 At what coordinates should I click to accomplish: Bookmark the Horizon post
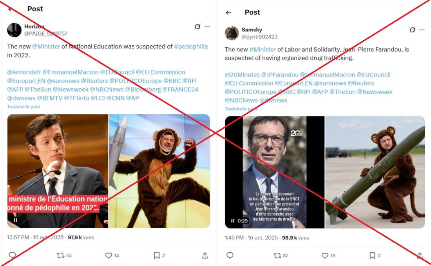pos(156,255)
